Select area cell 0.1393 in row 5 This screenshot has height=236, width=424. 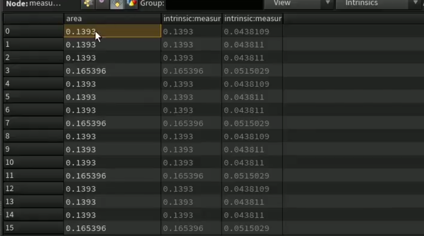tap(112, 97)
